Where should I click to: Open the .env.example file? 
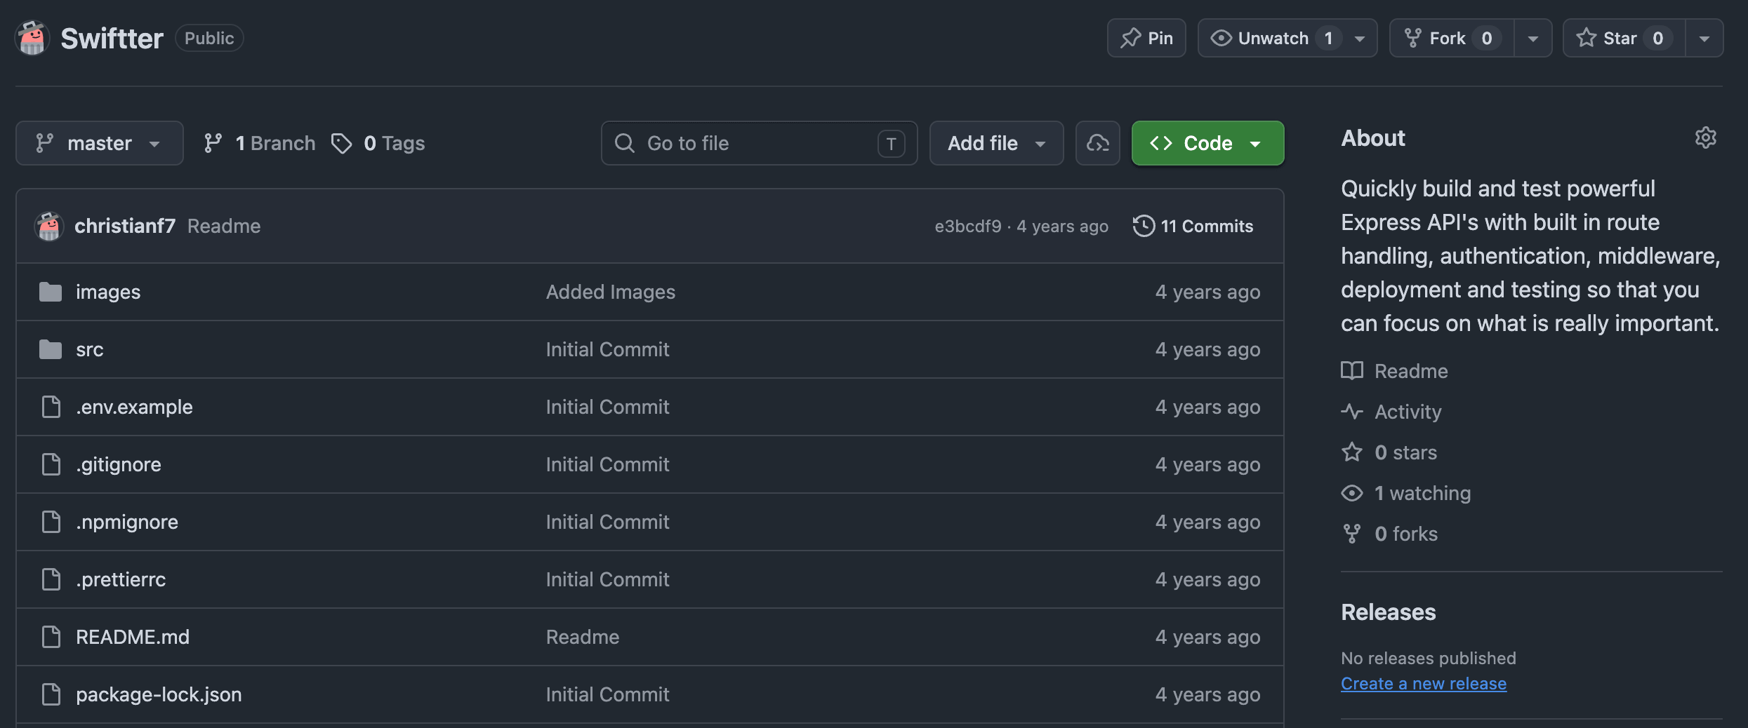coord(134,407)
